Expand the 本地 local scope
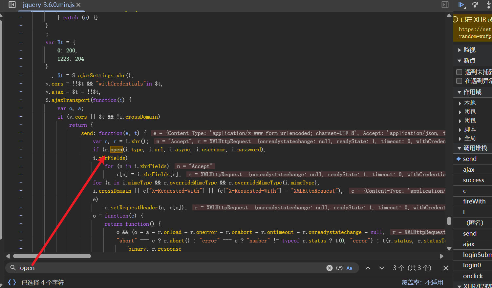The width and height of the screenshot is (492, 288). coord(470,103)
